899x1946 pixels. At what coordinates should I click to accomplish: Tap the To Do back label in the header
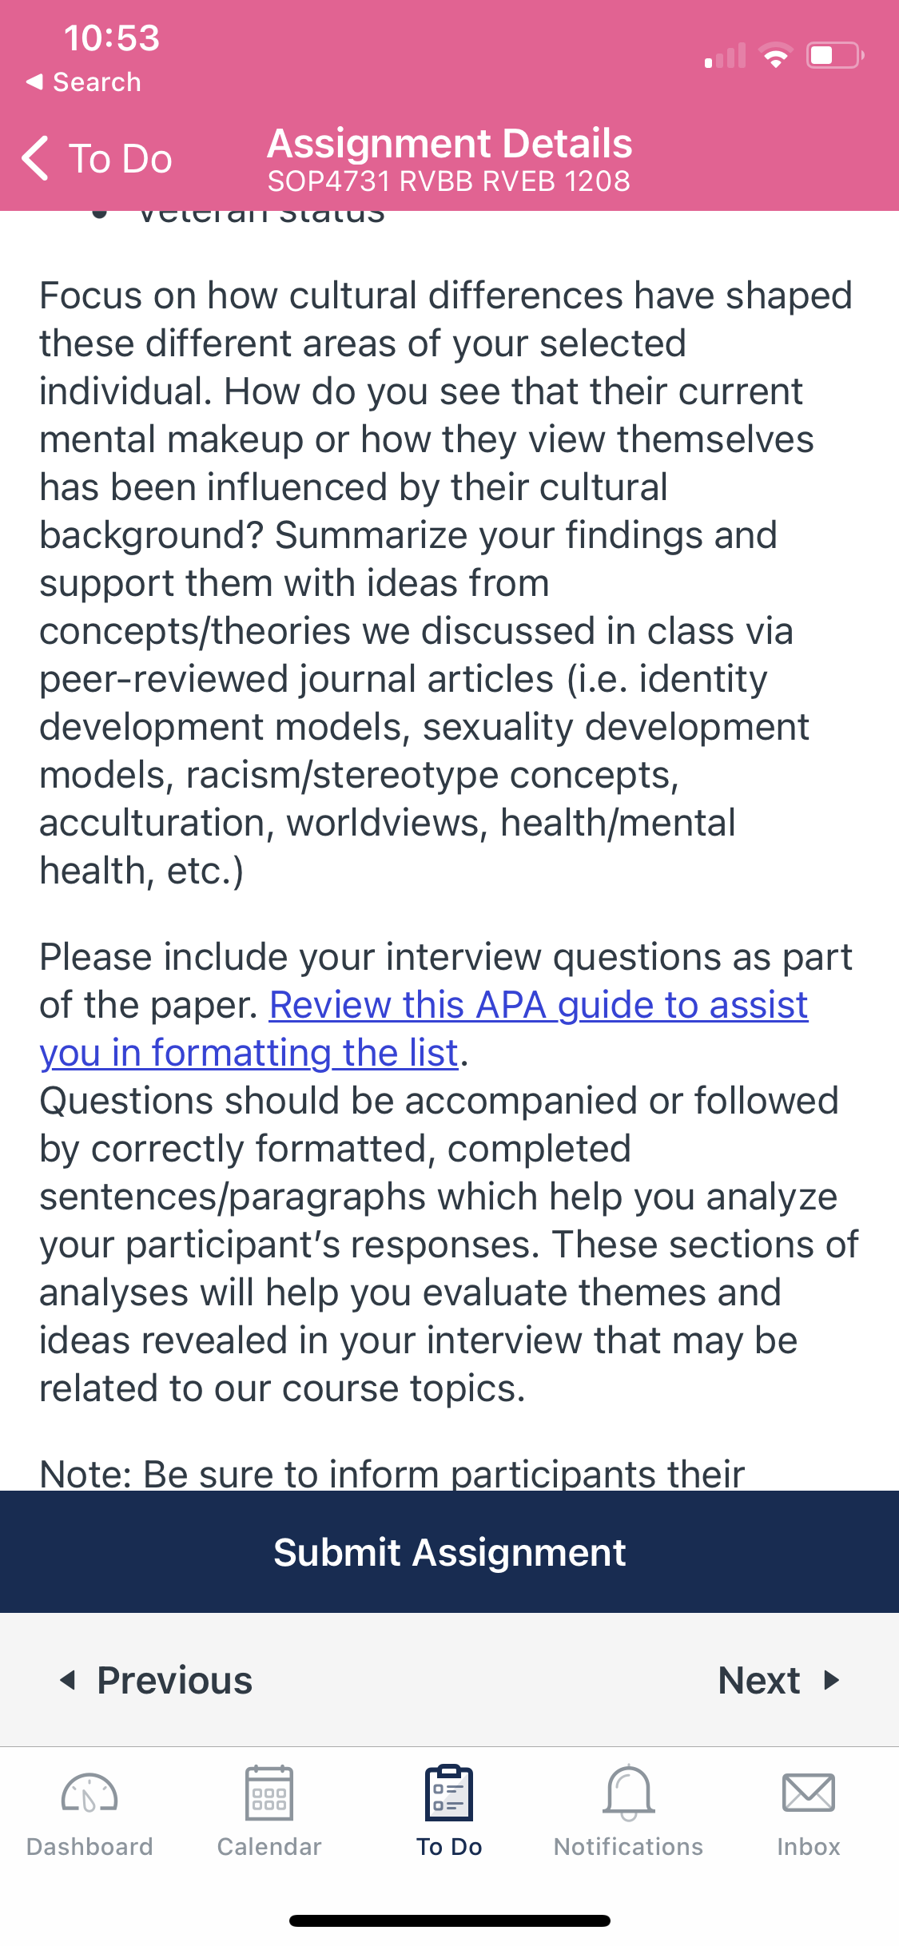pos(121,158)
